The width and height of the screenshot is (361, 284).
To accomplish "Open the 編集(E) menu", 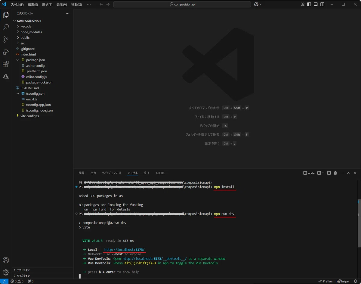I will point(33,5).
